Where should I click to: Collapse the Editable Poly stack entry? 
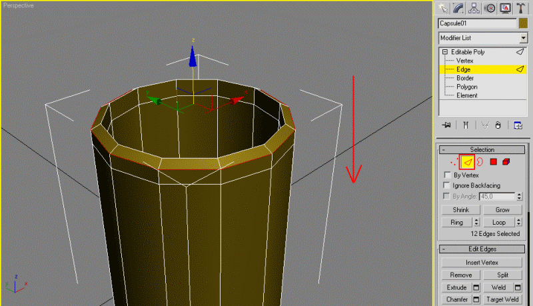point(444,52)
